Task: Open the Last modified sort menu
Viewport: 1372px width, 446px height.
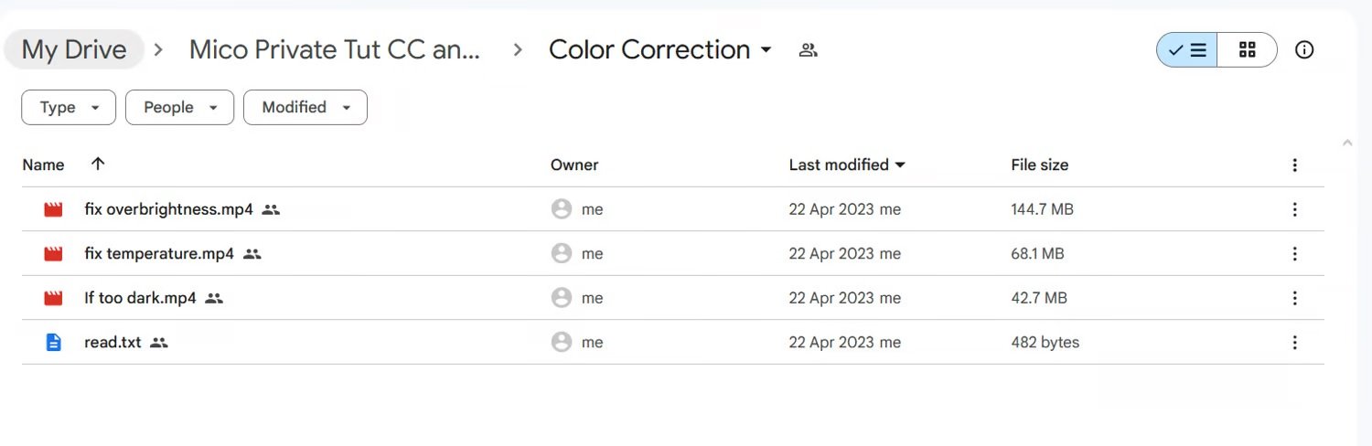Action: (x=847, y=165)
